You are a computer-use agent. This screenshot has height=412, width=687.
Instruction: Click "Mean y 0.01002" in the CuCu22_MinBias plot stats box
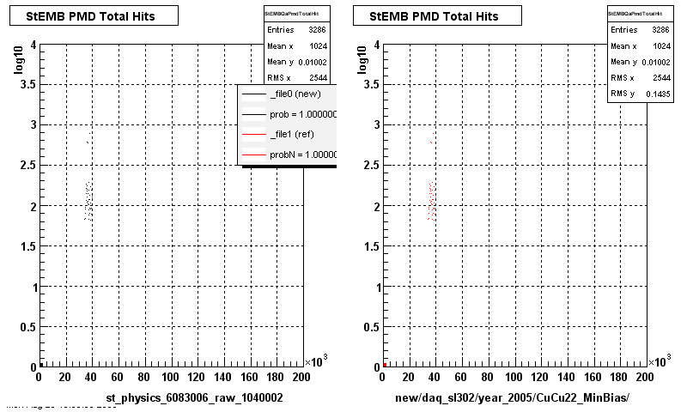tap(641, 62)
